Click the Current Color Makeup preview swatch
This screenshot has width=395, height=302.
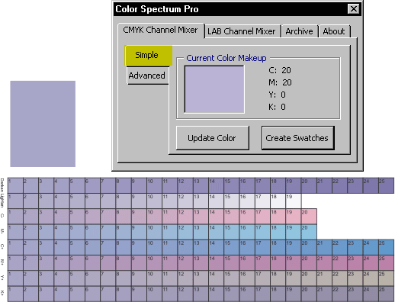214,89
